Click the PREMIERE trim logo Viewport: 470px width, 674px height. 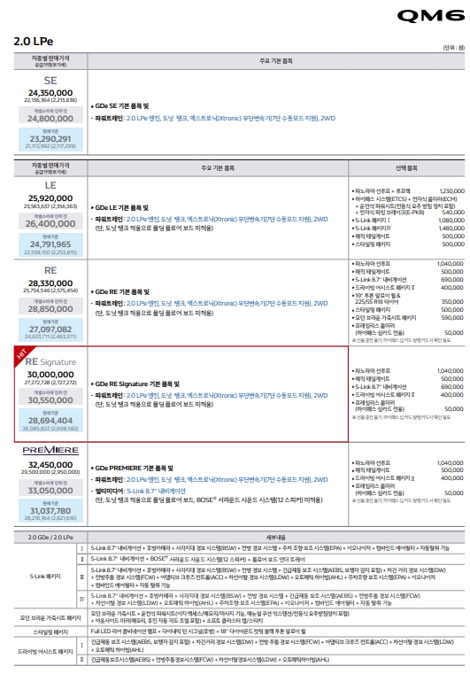tap(50, 450)
